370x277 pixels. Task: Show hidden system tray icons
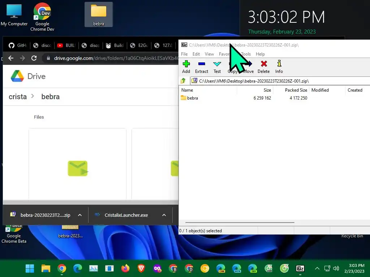click(x=317, y=268)
